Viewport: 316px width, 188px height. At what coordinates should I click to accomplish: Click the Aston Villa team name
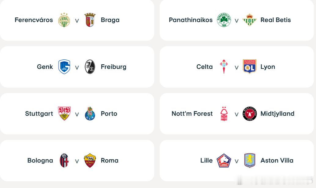277,160
